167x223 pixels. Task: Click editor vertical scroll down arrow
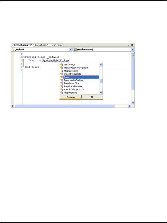click(x=133, y=103)
